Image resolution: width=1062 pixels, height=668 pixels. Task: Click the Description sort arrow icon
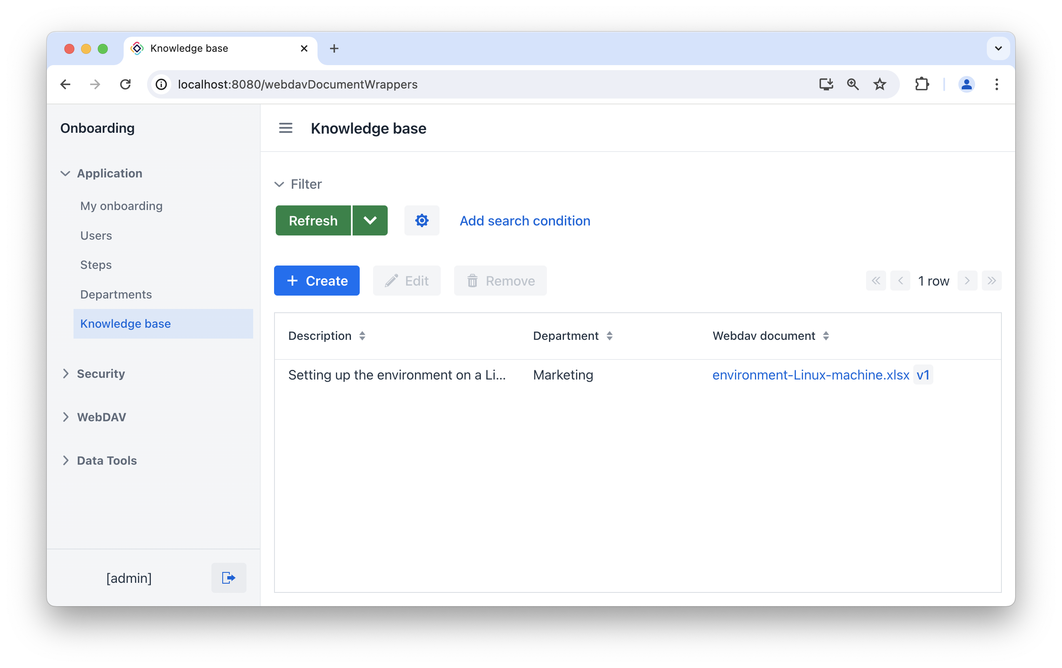[x=363, y=336]
